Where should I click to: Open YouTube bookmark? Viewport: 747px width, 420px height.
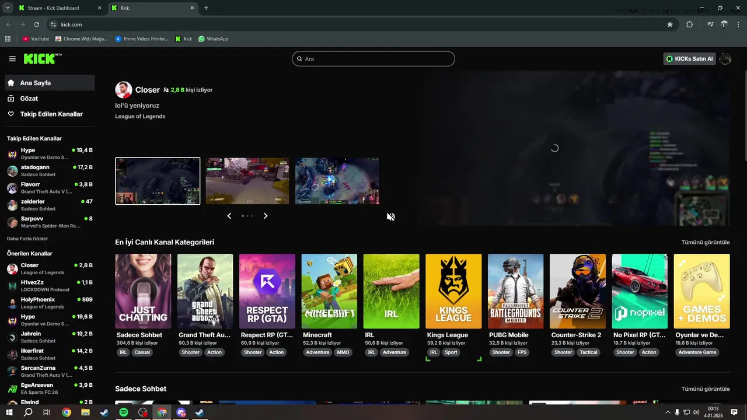(36, 39)
